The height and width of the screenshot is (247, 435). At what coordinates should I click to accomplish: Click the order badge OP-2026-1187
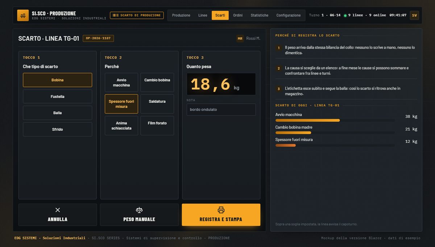pyautogui.click(x=98, y=38)
